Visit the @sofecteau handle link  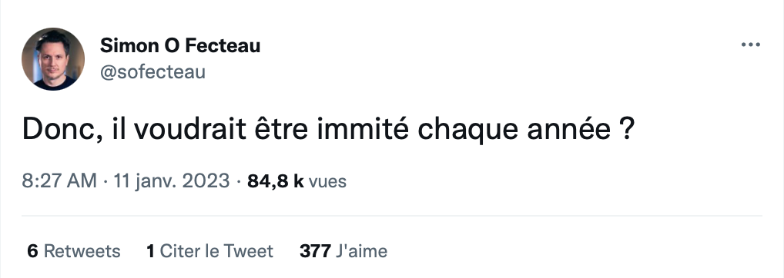tap(152, 71)
